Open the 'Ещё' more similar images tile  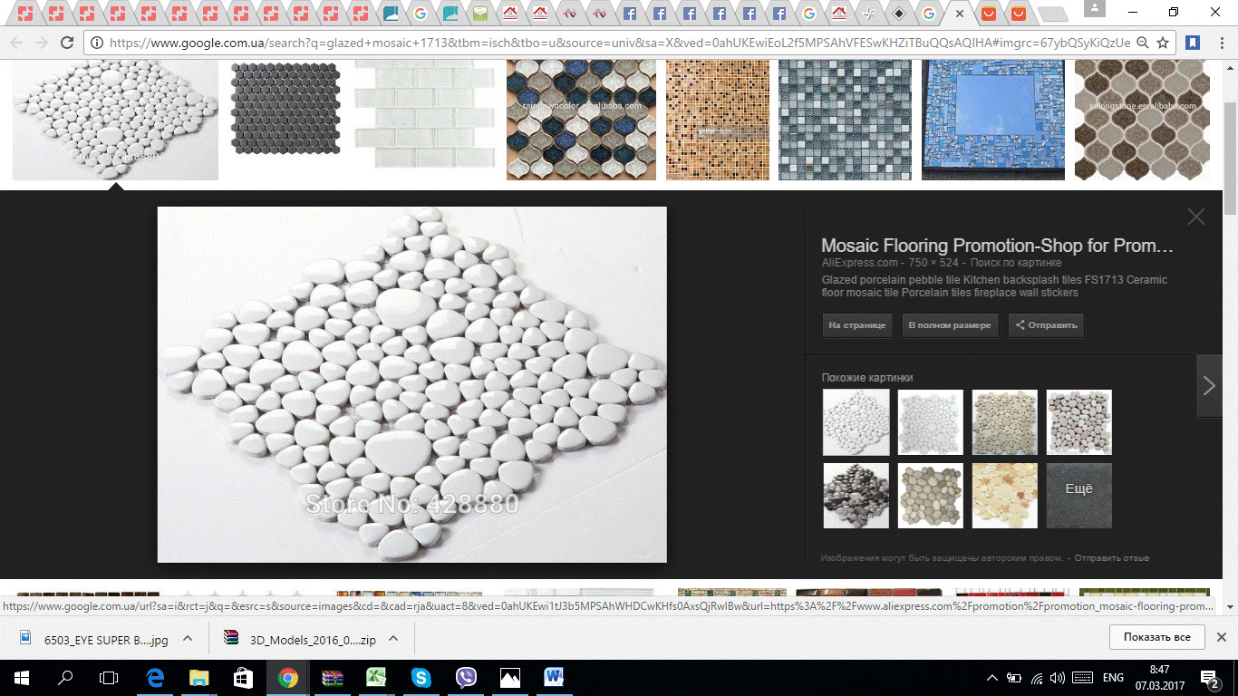coord(1078,495)
